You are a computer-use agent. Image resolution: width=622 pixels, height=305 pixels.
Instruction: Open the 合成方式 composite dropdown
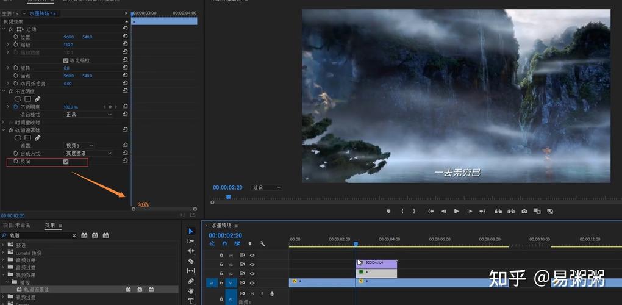(88, 154)
